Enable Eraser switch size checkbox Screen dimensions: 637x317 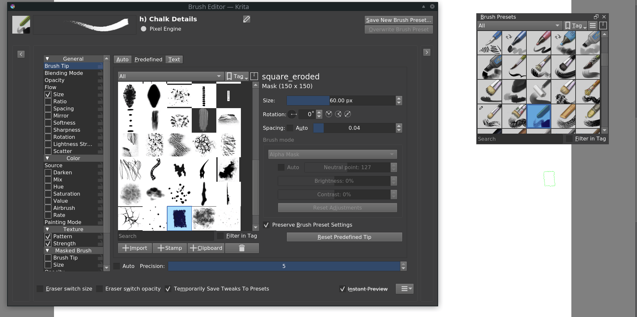[40, 289]
